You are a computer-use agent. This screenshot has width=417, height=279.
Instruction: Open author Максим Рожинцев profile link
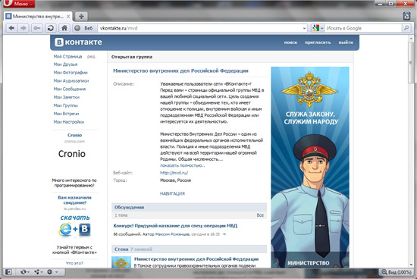pos(173,234)
